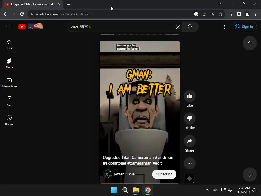This screenshot has height=196, width=261.
Task: Open clock showing 7:36 AM
Action: tap(243, 190)
